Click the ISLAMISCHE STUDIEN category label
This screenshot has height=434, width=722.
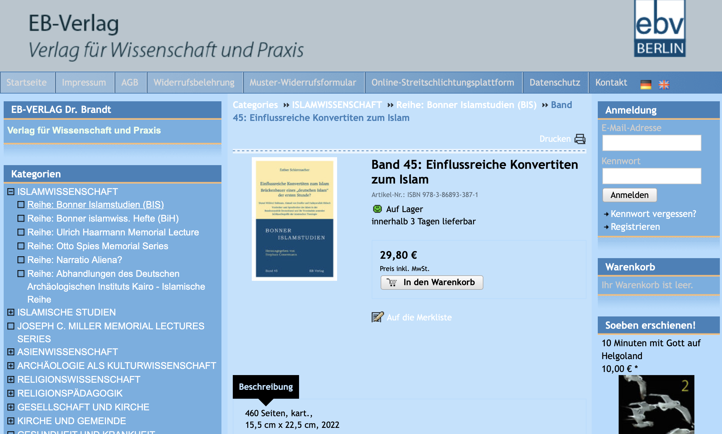(x=67, y=312)
